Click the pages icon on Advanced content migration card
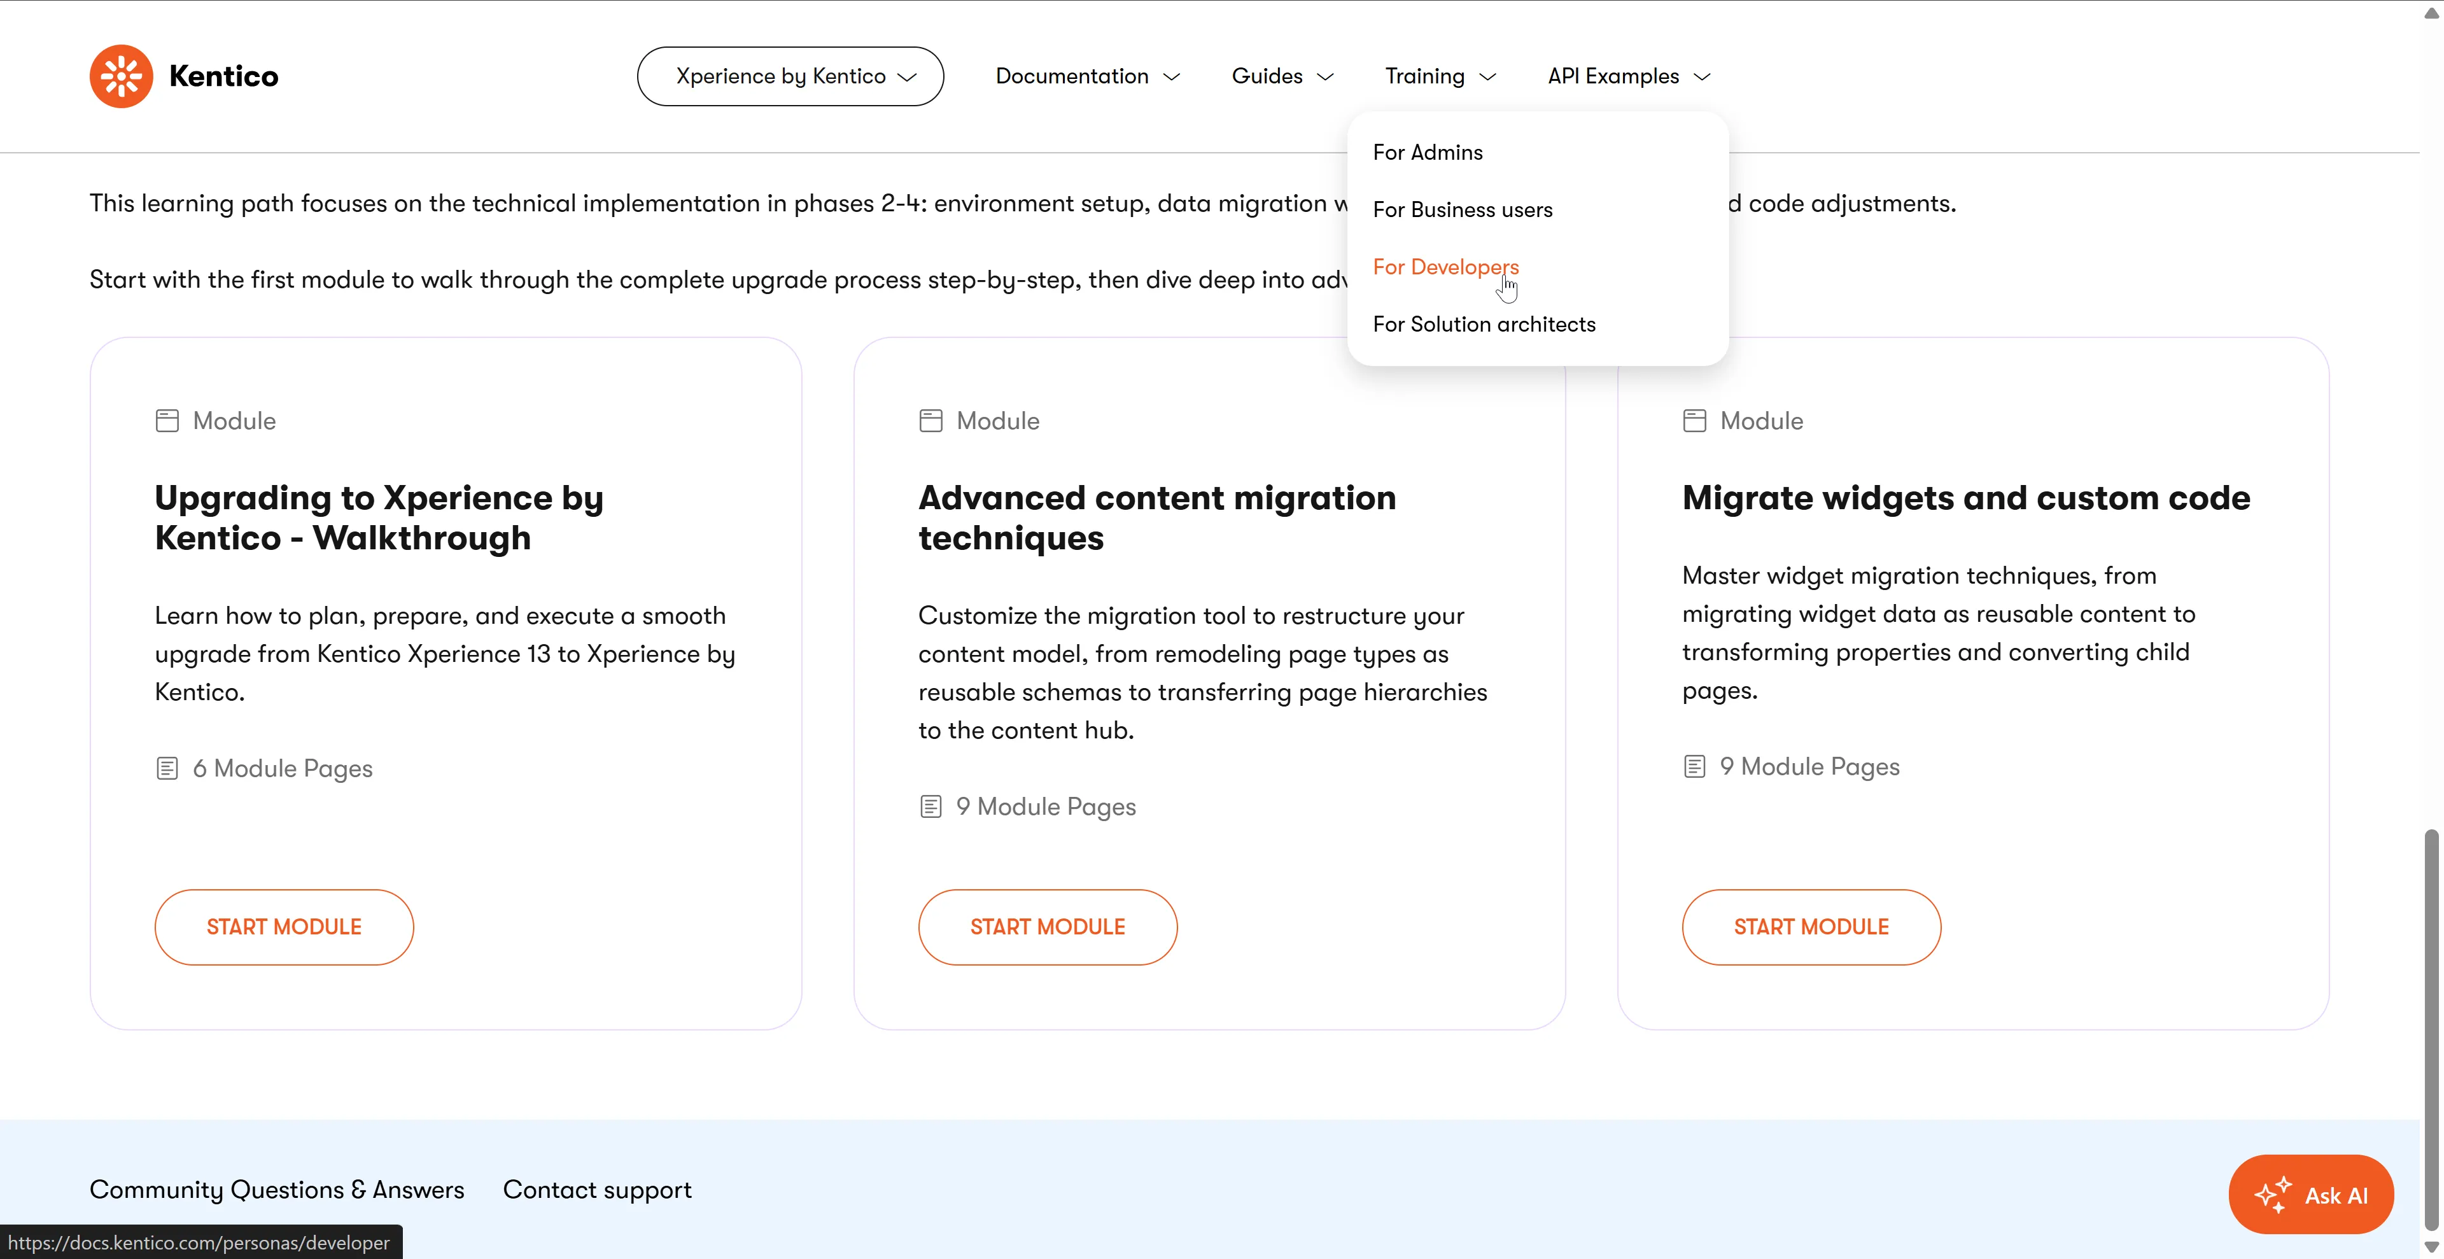The image size is (2444, 1259). click(x=931, y=806)
